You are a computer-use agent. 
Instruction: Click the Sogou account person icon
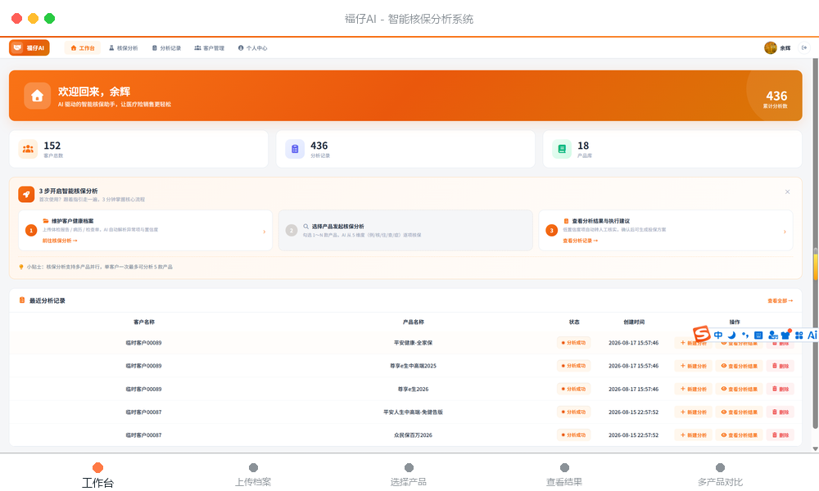772,335
